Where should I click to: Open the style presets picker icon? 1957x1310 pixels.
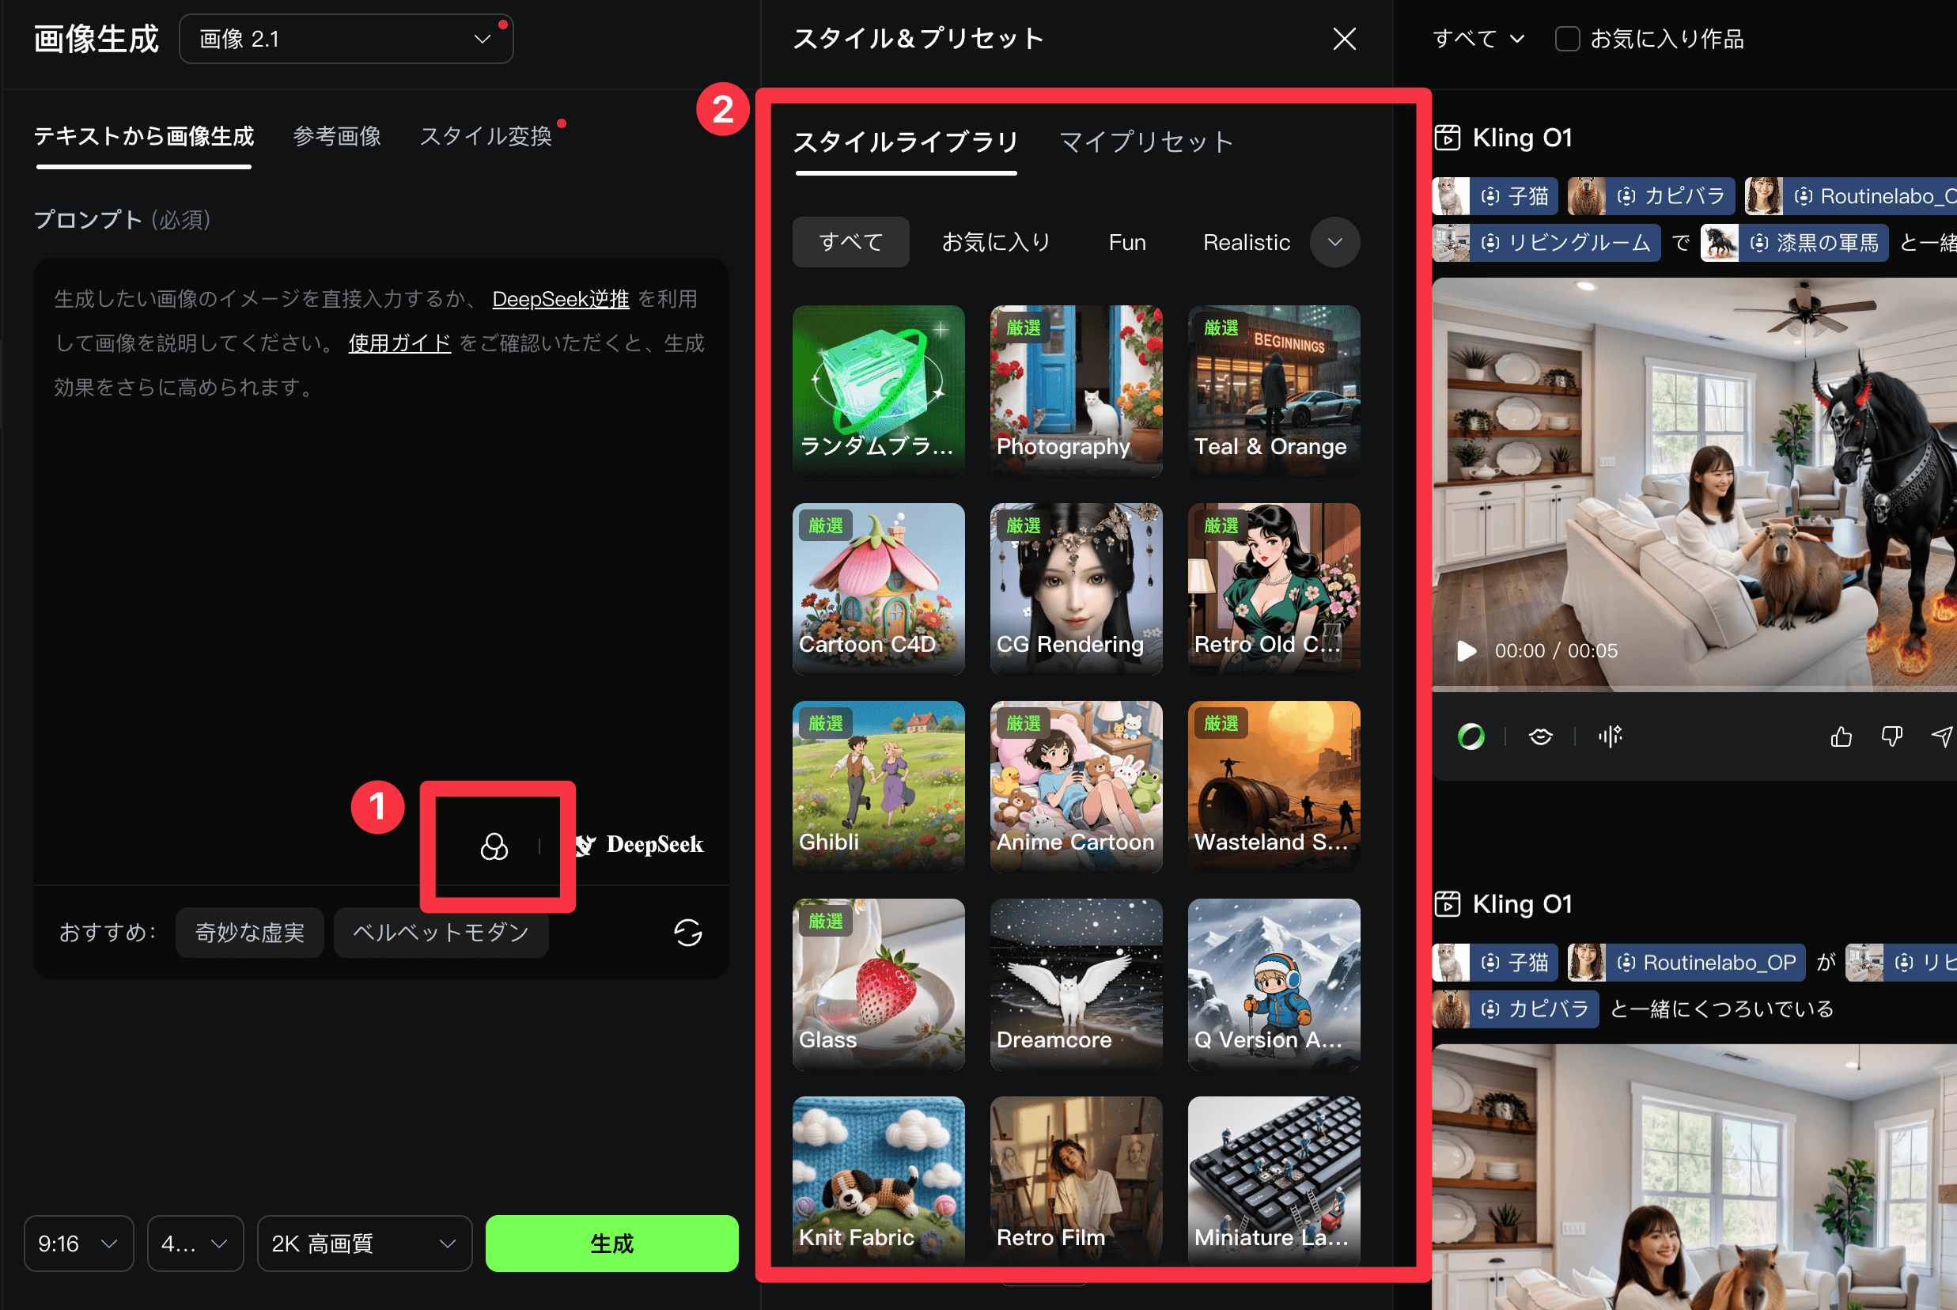(x=494, y=846)
